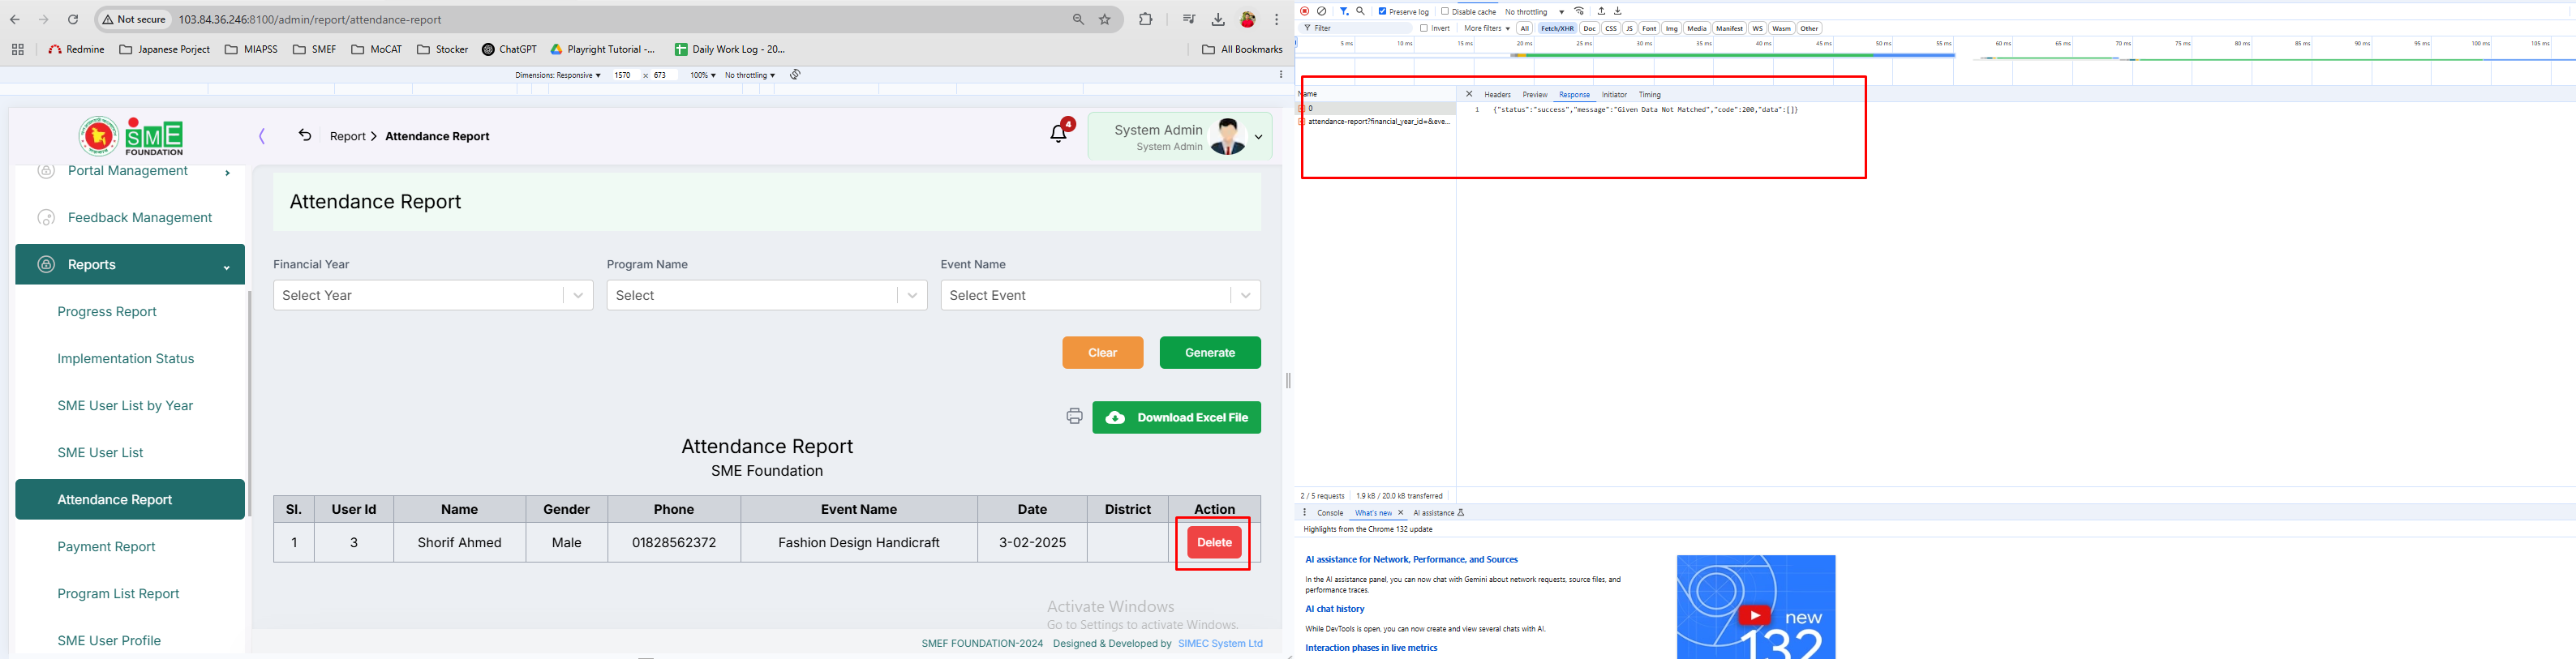Open the SIMEC System Ltd footer link
The height and width of the screenshot is (659, 2576).
(x=1220, y=644)
